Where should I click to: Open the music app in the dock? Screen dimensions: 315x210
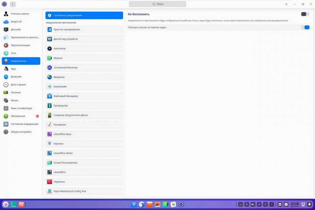point(165,204)
